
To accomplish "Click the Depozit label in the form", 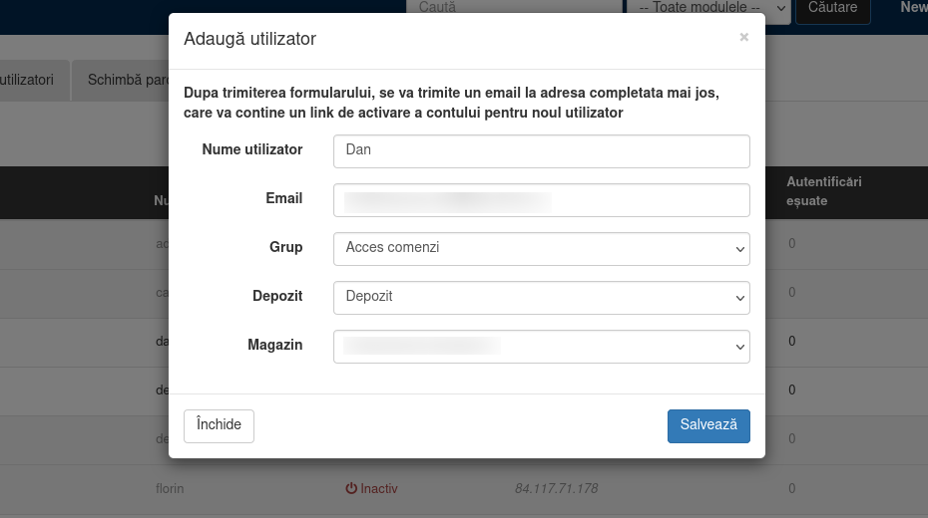I will [277, 296].
